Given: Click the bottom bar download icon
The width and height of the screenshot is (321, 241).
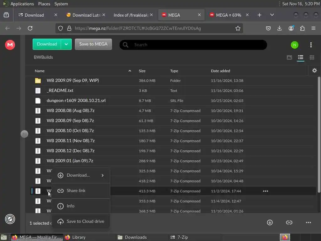Looking at the screenshot, I should (x=270, y=222).
